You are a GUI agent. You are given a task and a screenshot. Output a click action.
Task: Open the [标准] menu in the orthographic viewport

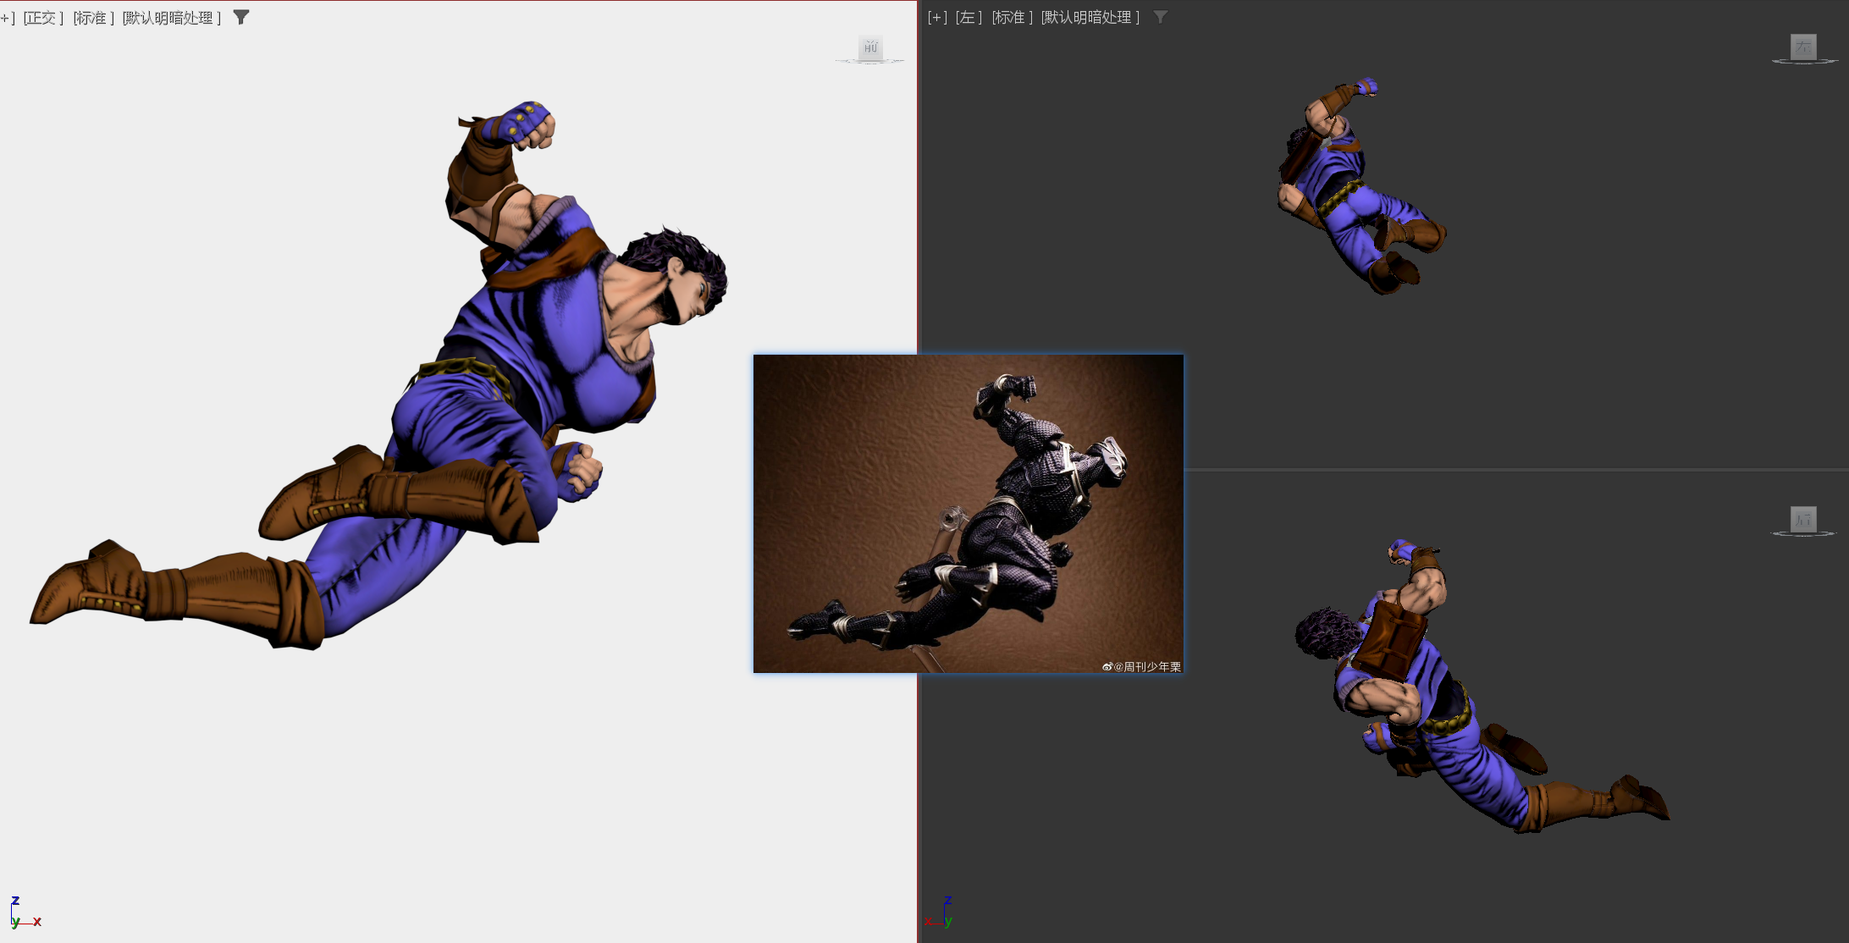click(x=93, y=18)
